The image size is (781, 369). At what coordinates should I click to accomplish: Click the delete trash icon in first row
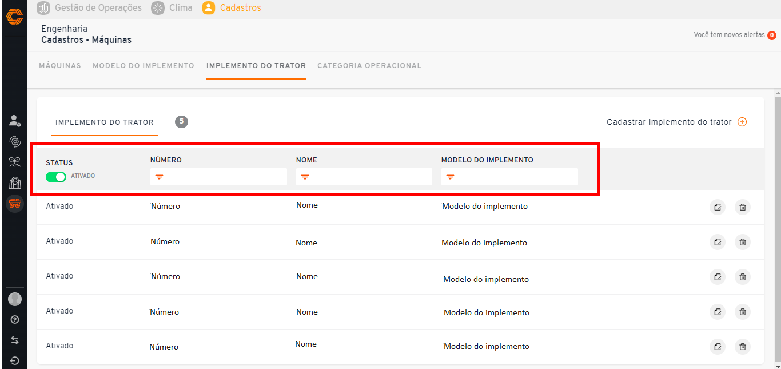coord(743,207)
